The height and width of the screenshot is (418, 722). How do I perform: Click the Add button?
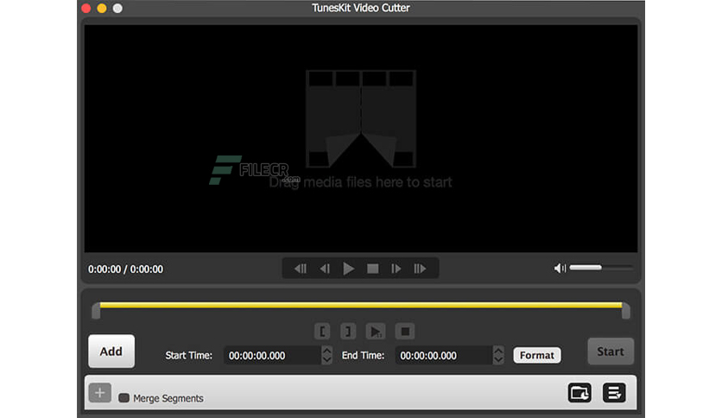click(x=111, y=351)
